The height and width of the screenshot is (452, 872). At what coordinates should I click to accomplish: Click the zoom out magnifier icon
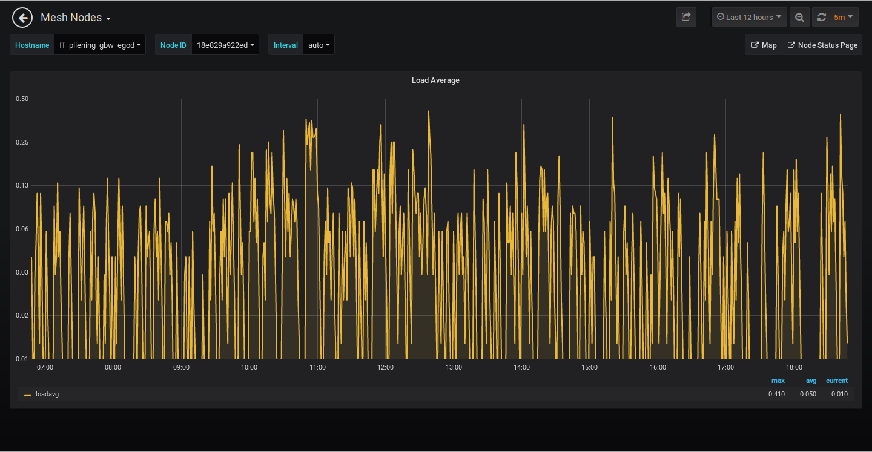point(799,17)
